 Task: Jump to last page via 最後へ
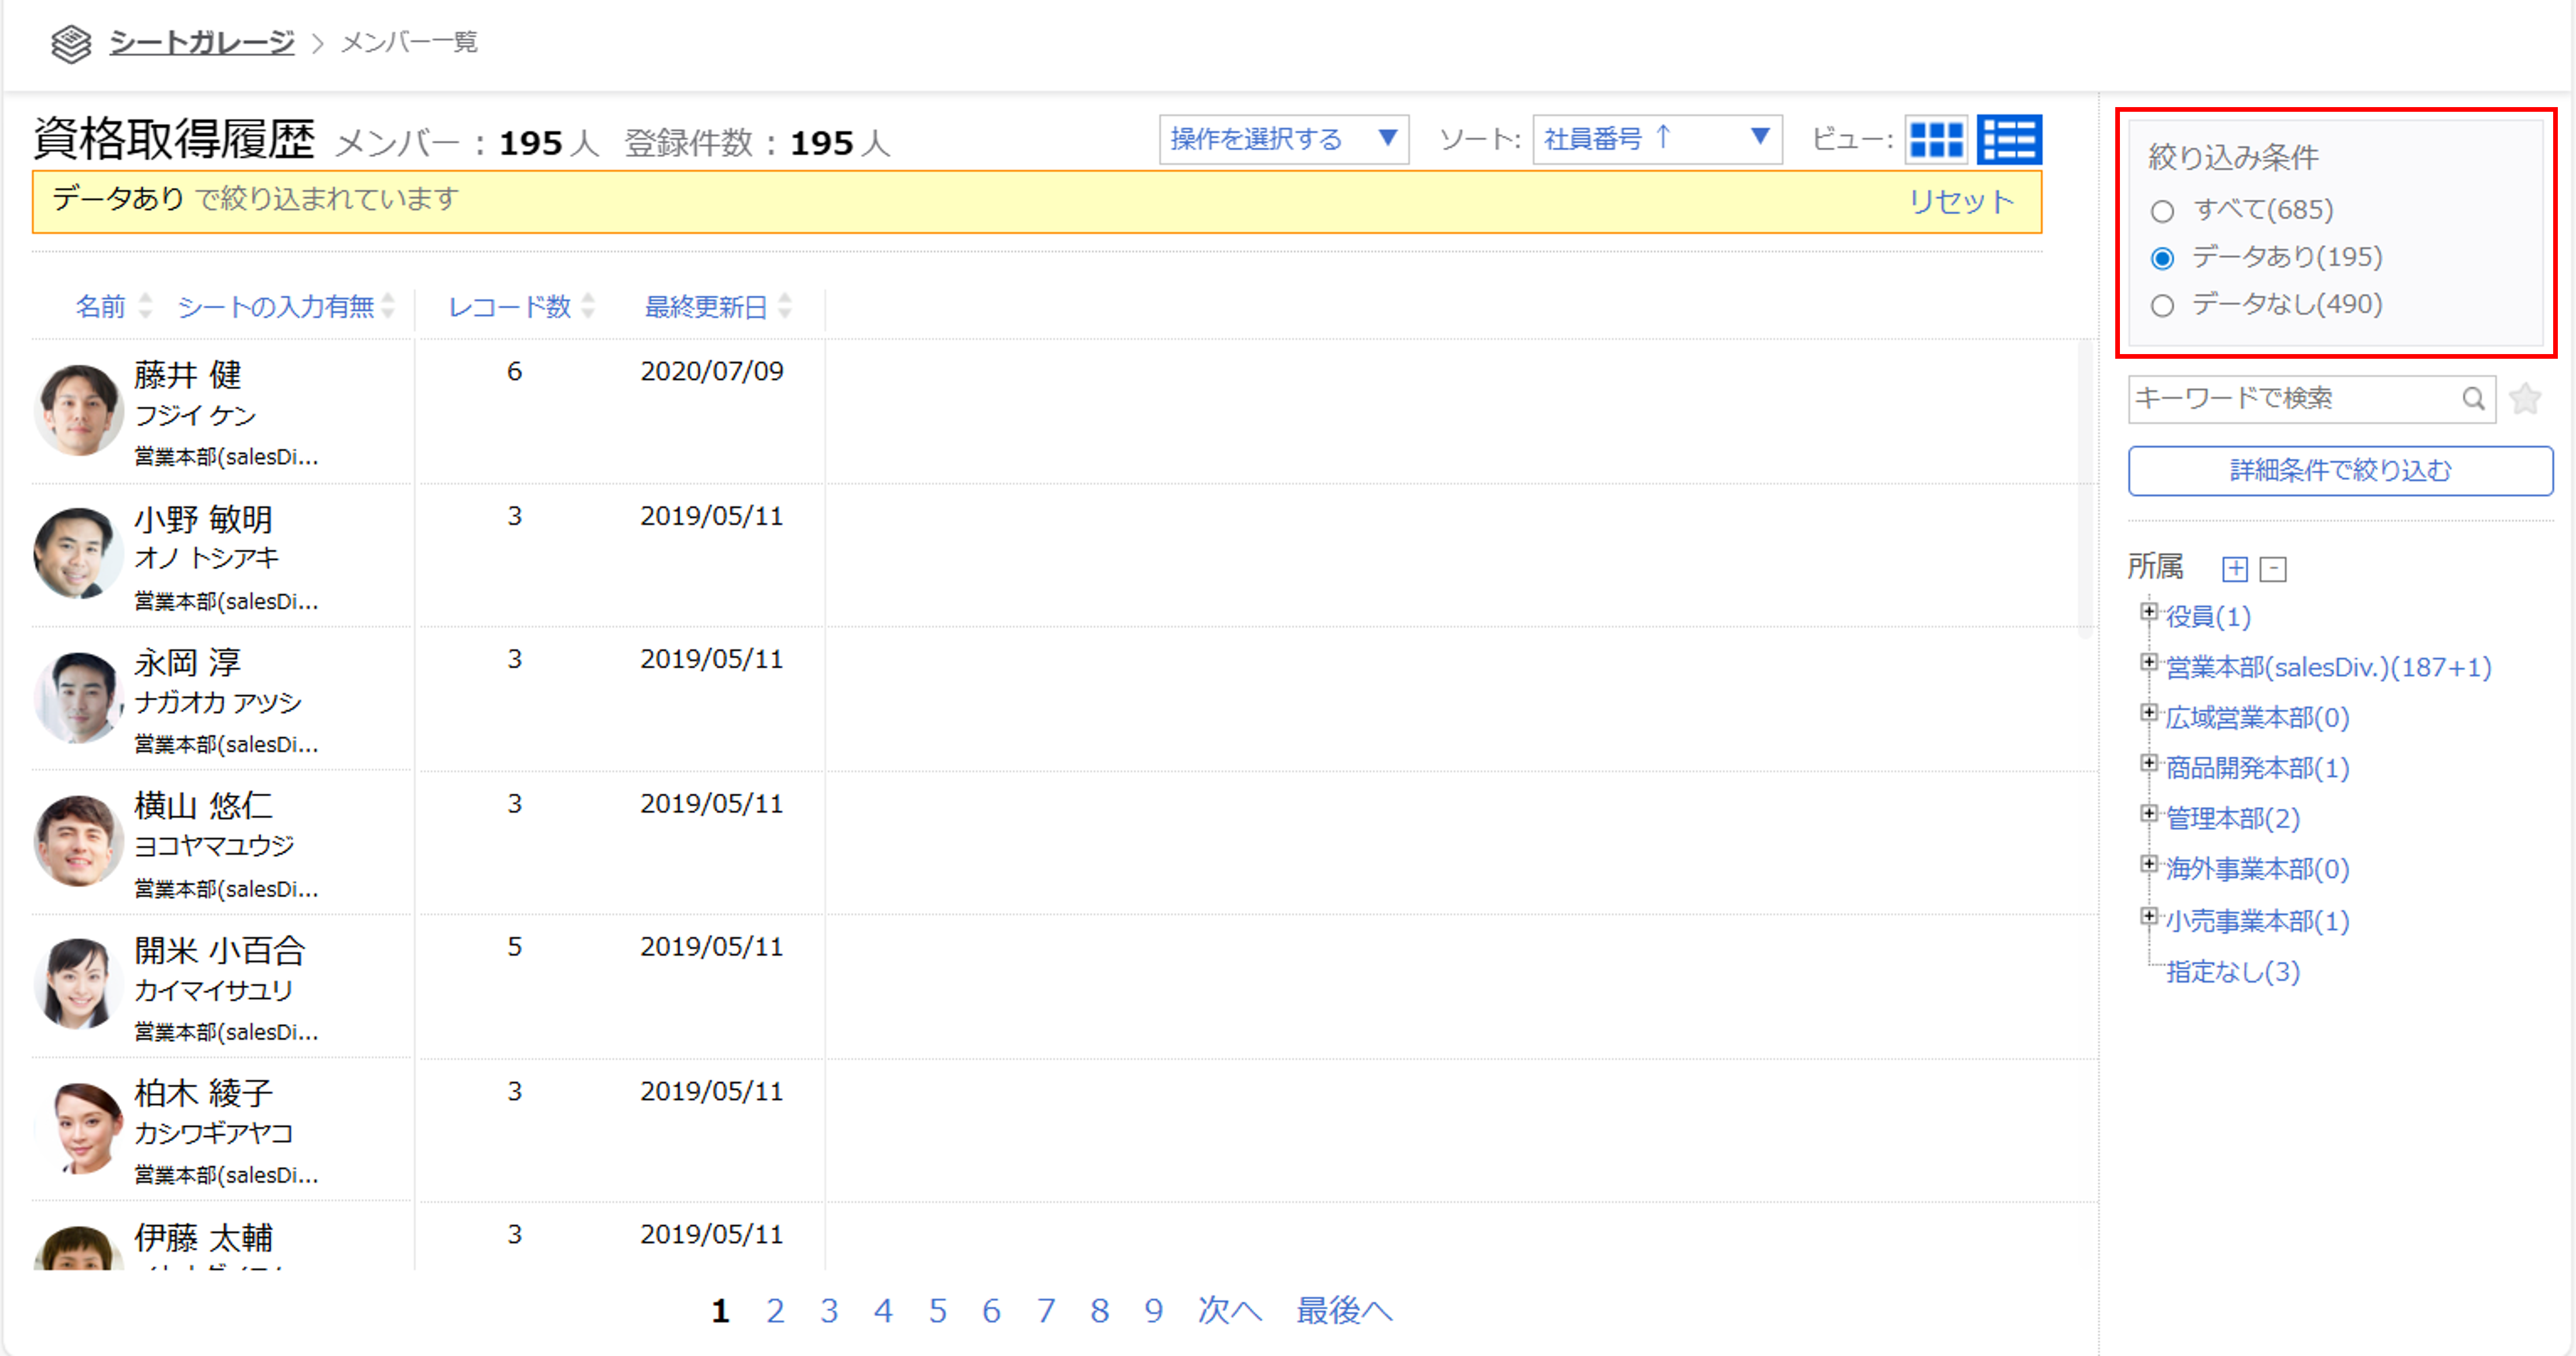(1343, 1310)
